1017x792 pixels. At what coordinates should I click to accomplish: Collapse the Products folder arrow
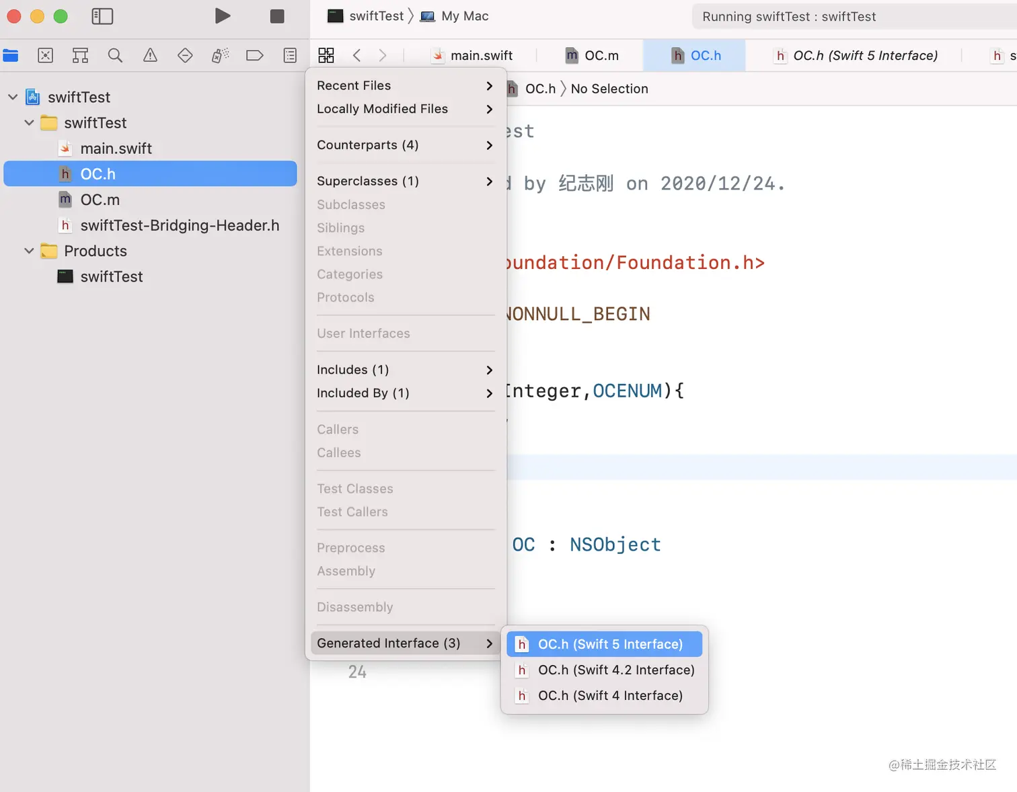29,251
